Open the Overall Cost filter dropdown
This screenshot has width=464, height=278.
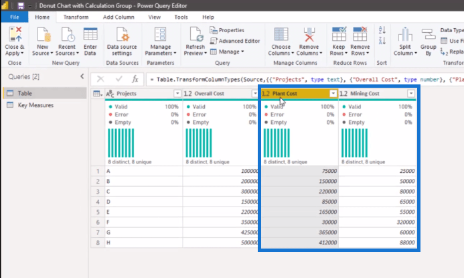pos(255,94)
